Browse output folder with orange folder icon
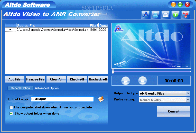196x133 pixels. point(101,99)
